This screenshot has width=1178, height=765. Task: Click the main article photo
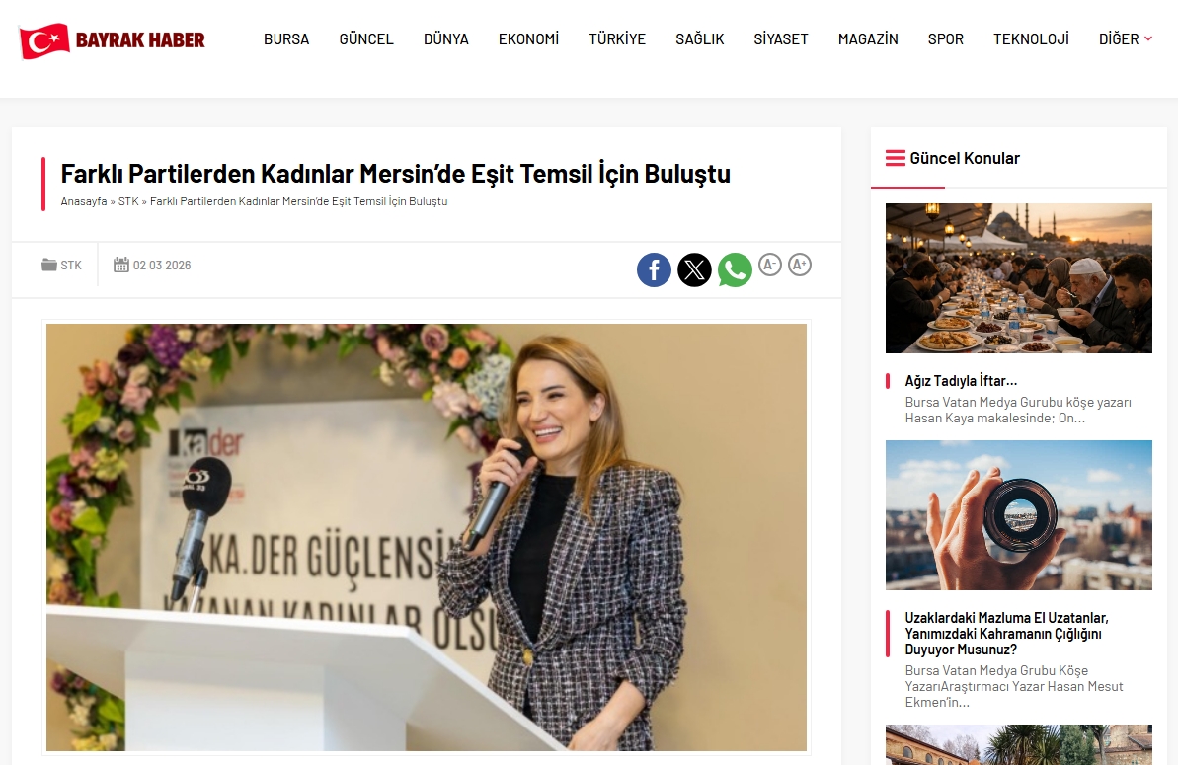(x=427, y=537)
